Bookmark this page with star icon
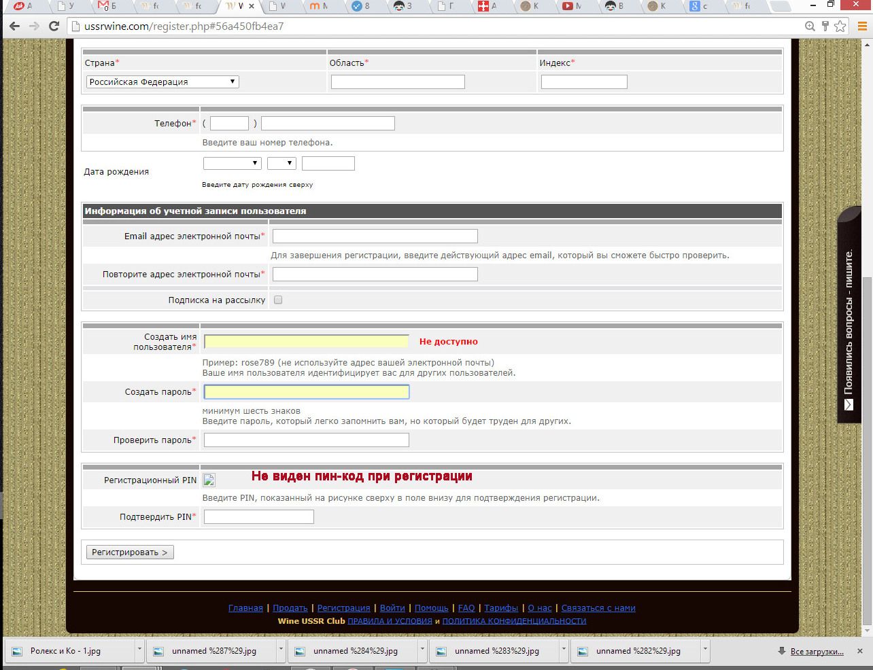 [840, 27]
